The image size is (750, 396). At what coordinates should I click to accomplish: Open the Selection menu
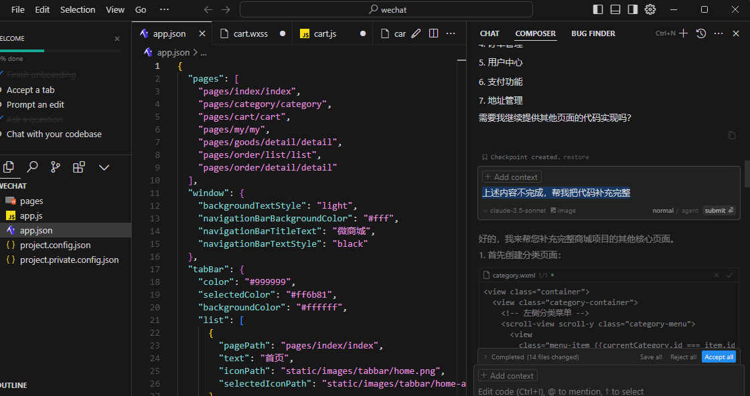(78, 9)
